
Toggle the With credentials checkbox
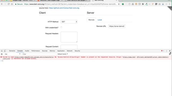pyautogui.click(x=62, y=27)
